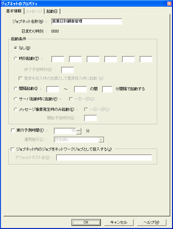Confirm with the OK button
Viewport: 173px width, 229px height.
tap(86, 222)
